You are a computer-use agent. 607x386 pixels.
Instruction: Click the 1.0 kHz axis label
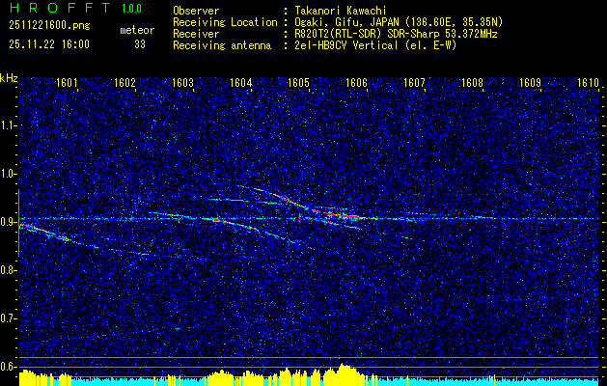8,174
